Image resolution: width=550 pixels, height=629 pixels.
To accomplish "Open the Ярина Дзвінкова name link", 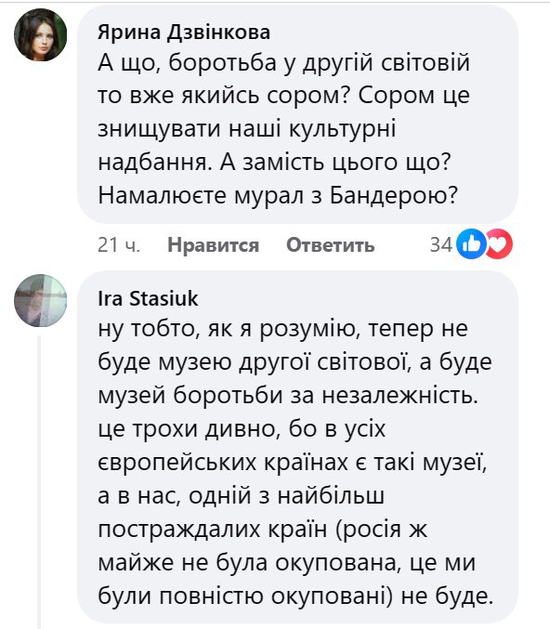I will (x=184, y=33).
